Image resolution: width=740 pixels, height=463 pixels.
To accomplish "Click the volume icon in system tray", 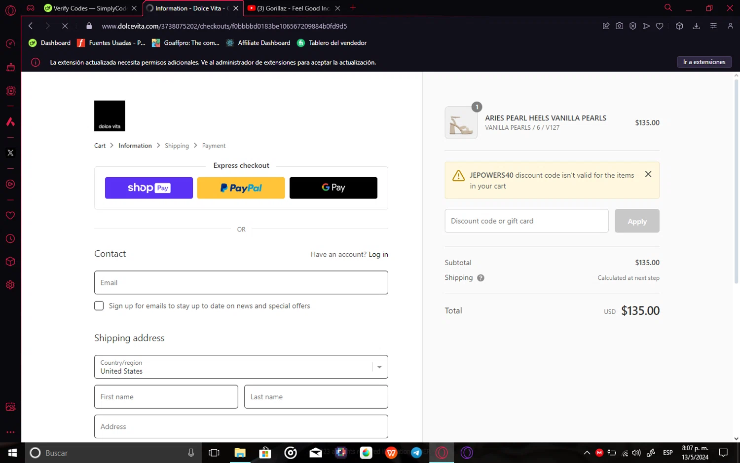I will pyautogui.click(x=636, y=453).
